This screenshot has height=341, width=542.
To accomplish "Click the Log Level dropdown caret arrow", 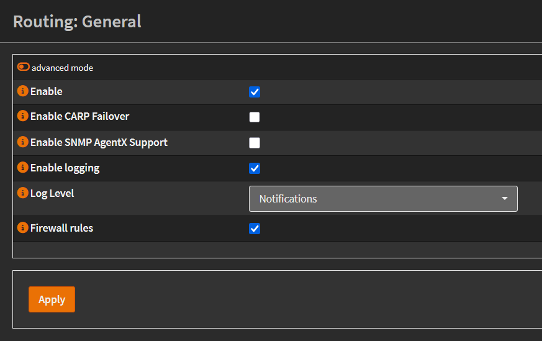I will tap(504, 199).
